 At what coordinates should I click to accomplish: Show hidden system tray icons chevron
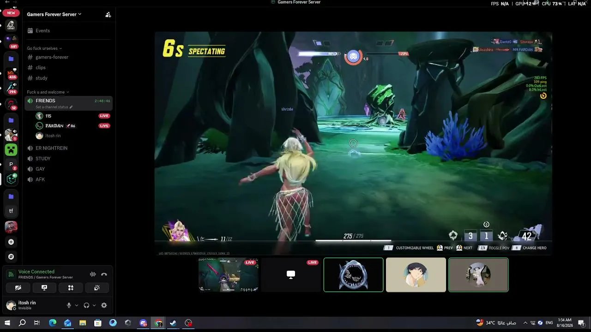pos(526,323)
